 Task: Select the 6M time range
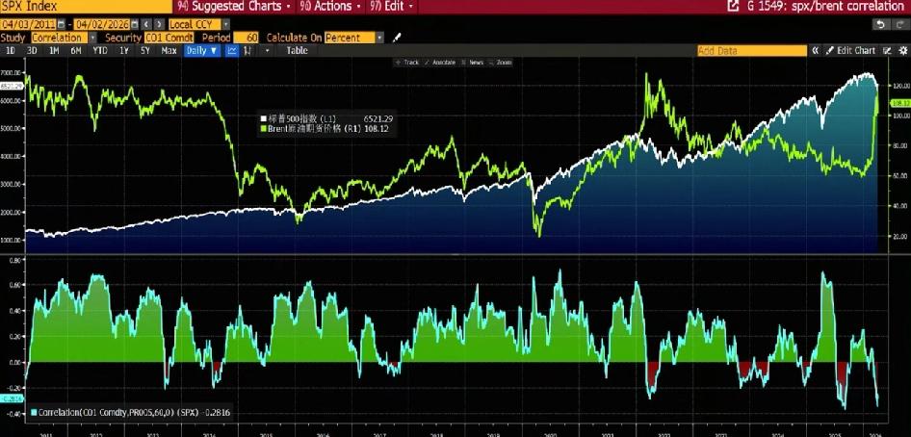point(75,50)
